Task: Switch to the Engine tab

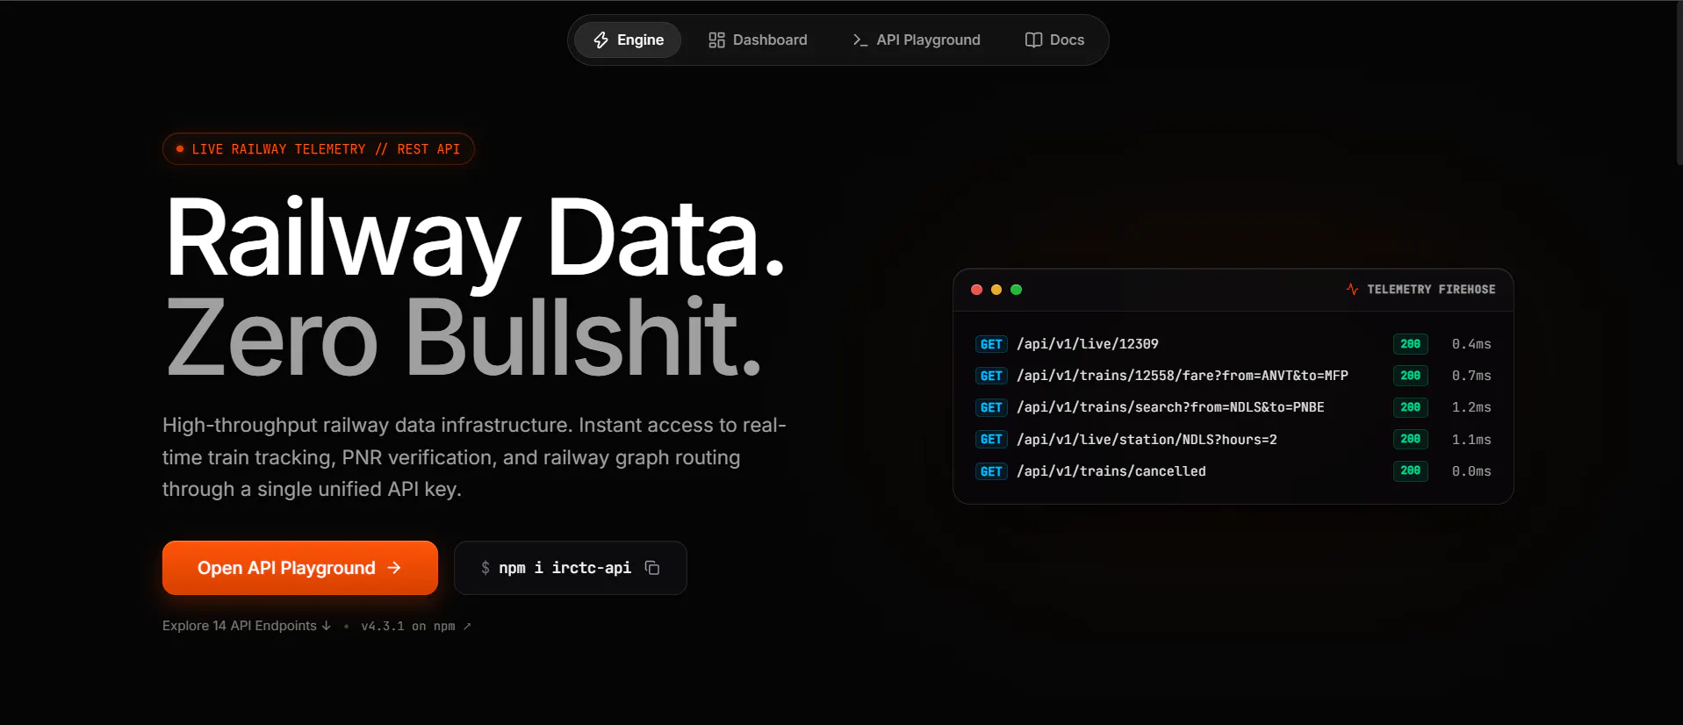Action: pos(628,40)
